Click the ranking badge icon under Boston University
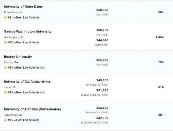This screenshot has width=173, height=131. (x=5, y=68)
